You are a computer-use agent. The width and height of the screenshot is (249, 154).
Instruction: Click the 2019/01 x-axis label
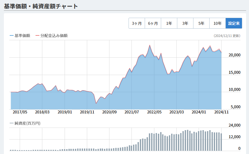click(x=65, y=112)
